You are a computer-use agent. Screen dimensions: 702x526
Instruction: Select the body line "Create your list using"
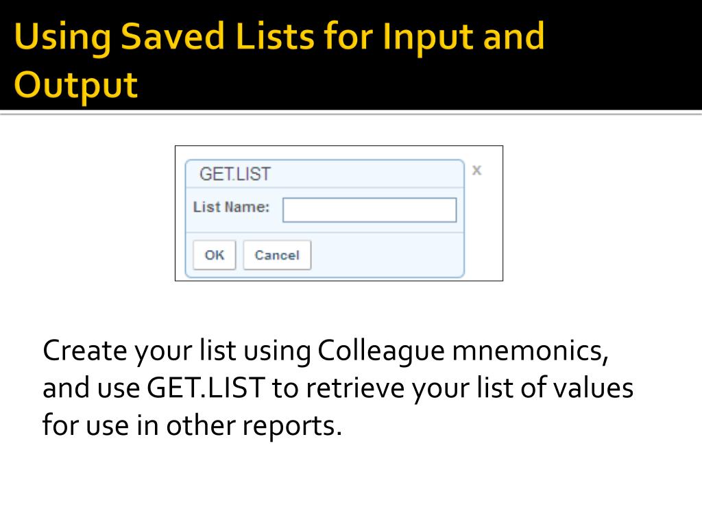tap(177, 351)
